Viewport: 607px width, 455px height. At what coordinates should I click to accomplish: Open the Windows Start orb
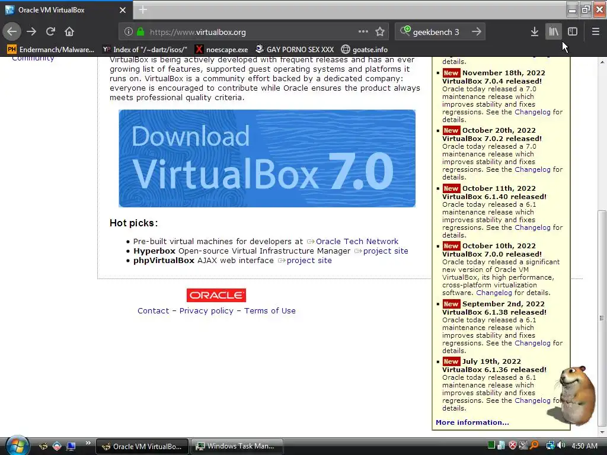pyautogui.click(x=17, y=446)
